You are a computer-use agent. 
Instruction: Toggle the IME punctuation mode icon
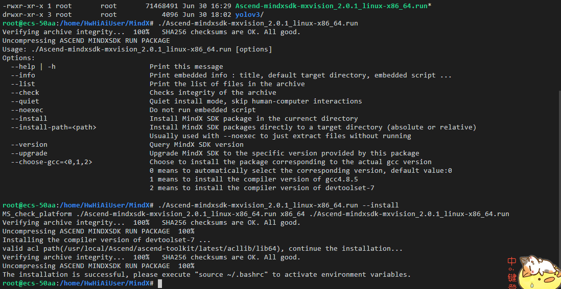(512, 270)
